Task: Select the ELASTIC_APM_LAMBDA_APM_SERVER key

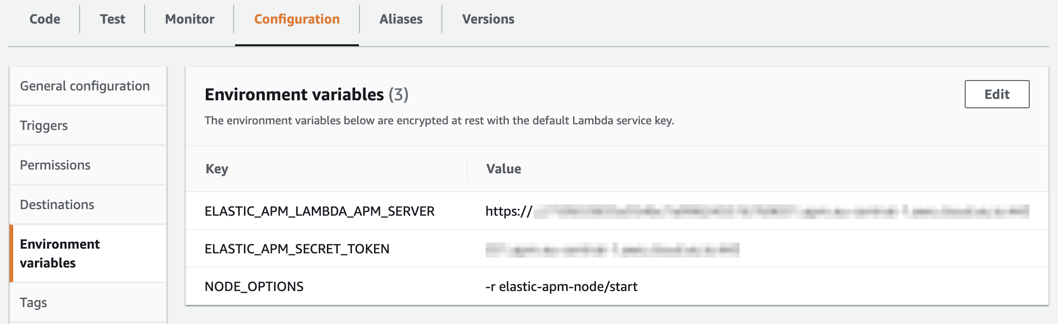Action: coord(319,211)
